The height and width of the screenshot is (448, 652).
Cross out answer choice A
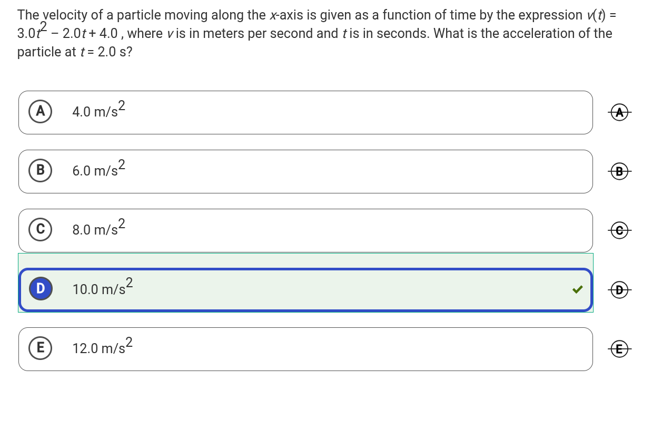coord(620,112)
